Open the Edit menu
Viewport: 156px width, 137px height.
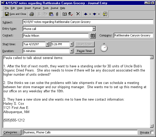point(13,8)
